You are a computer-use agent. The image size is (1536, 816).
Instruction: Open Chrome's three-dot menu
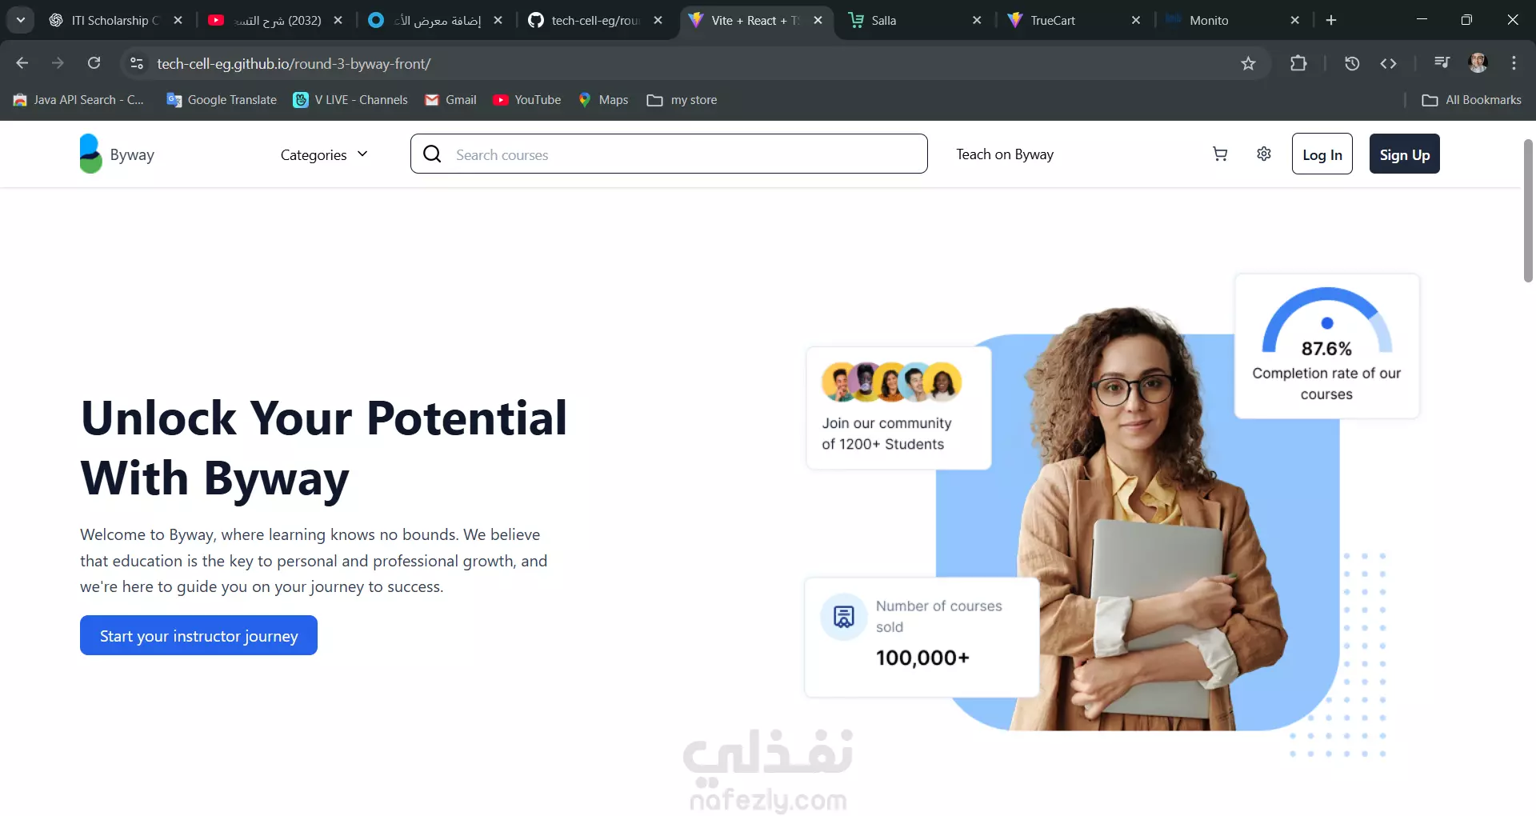coord(1514,63)
